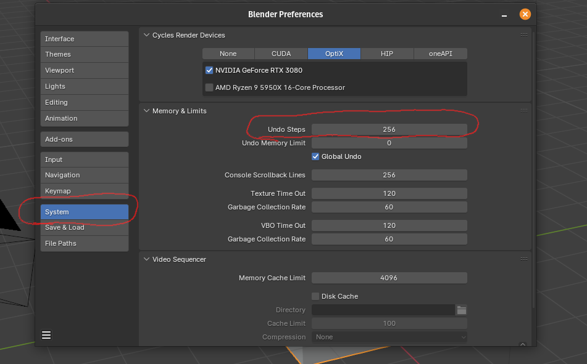This screenshot has width=587, height=364.
Task: Toggle AMD Ryzen 9 5950X processor checkbox
Action: pyautogui.click(x=209, y=87)
